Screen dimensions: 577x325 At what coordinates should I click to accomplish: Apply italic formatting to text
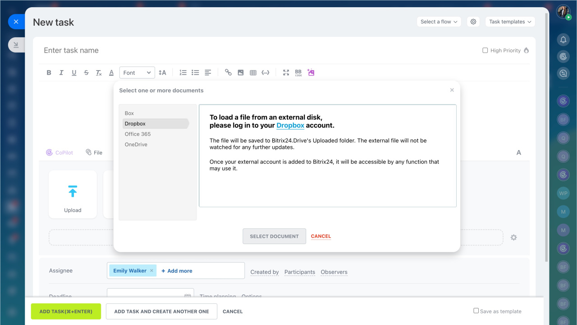point(61,72)
